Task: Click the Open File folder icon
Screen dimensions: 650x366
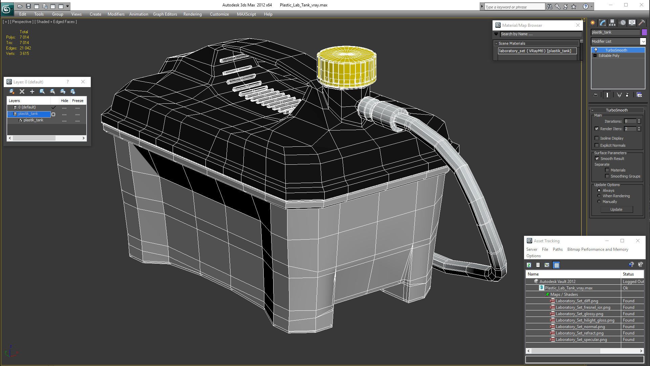Action: [x=20, y=6]
